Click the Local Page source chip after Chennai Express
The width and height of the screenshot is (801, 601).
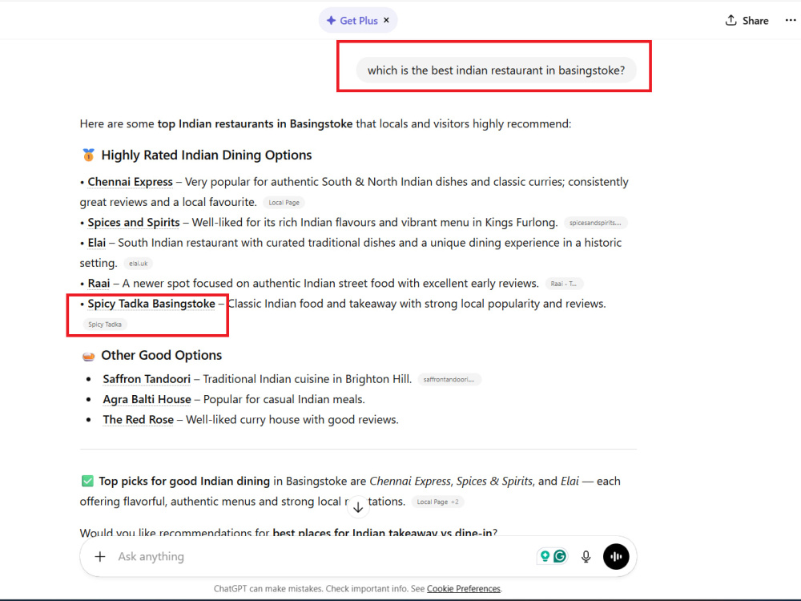coord(284,203)
